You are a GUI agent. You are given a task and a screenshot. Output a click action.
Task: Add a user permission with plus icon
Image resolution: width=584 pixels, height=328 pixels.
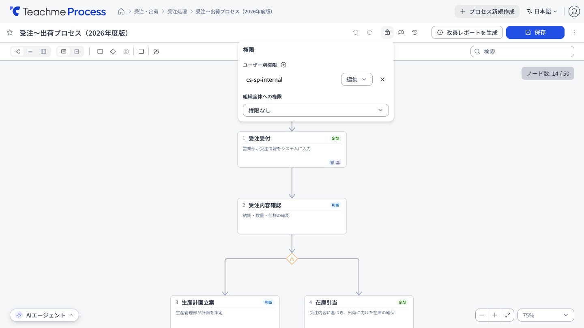coord(283,65)
